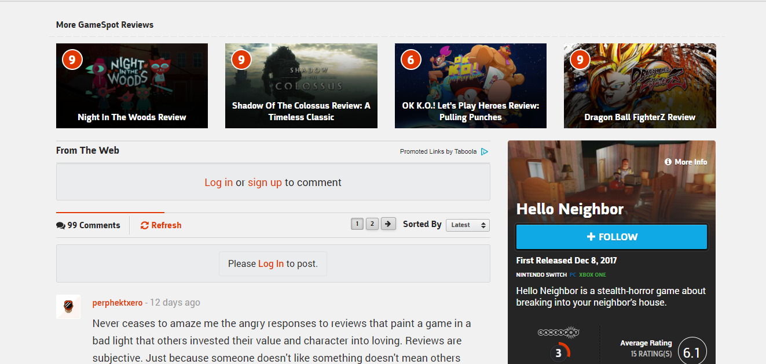Click perphektxero's avatar image
The image size is (766, 364).
[x=68, y=307]
